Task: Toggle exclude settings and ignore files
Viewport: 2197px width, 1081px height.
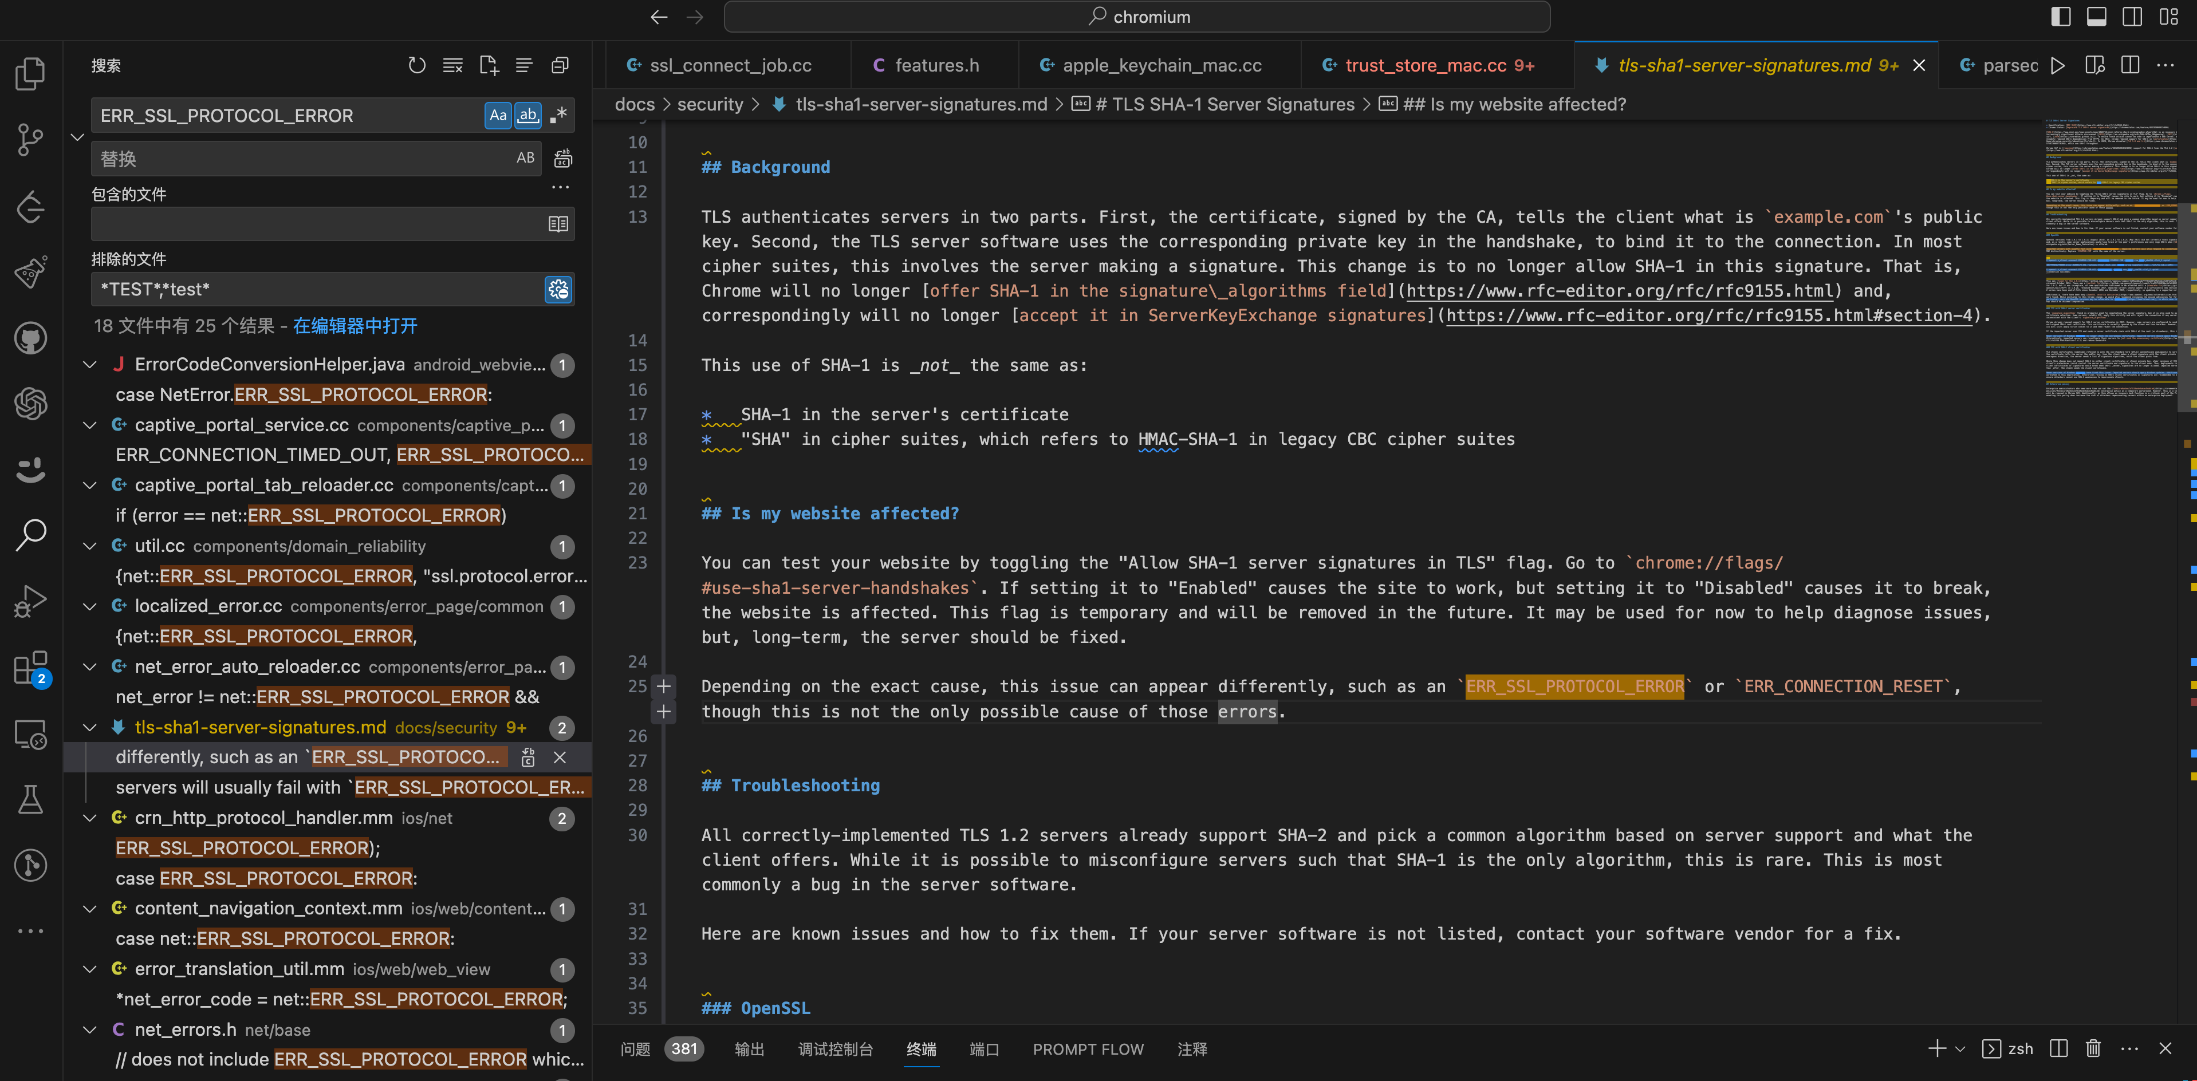Action: click(x=558, y=289)
